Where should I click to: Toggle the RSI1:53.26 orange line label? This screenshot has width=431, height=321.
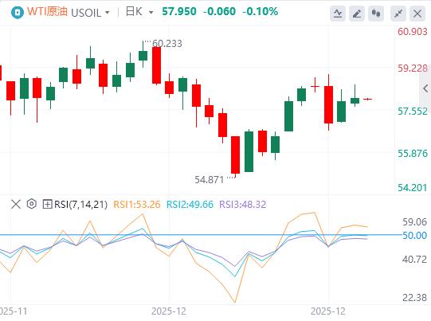click(137, 205)
